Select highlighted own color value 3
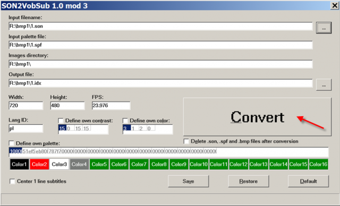340x206 pixels. 126,128
